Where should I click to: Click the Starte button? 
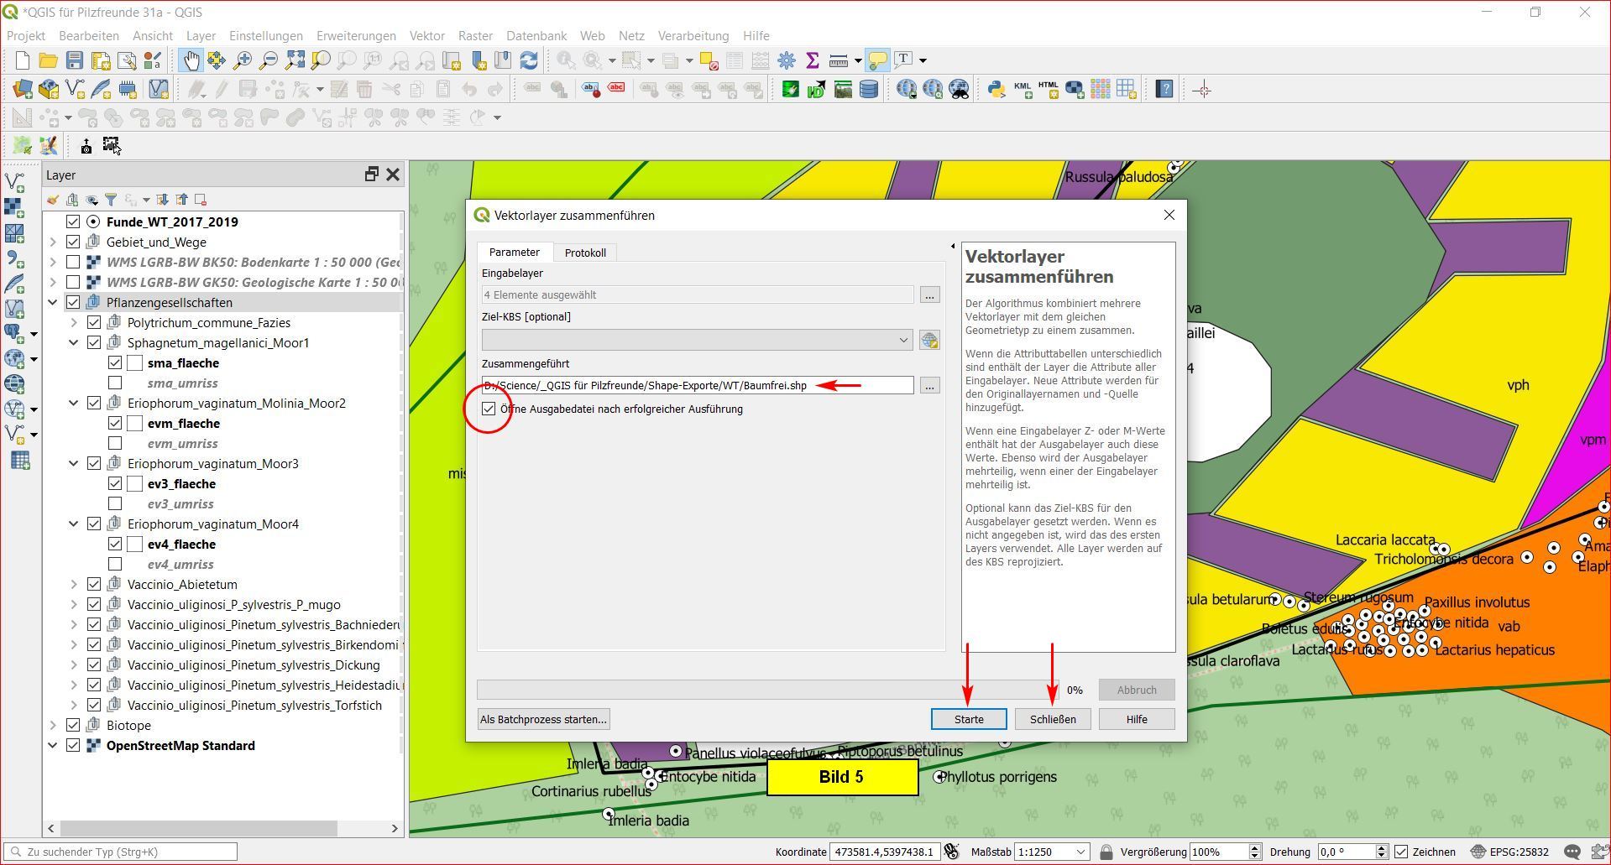tap(968, 719)
